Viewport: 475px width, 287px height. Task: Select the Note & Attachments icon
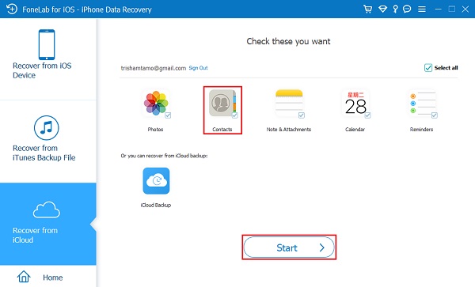click(289, 104)
